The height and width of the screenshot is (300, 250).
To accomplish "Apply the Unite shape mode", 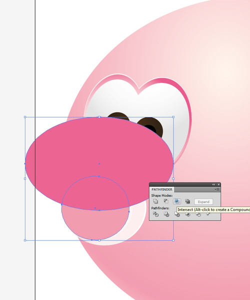I will point(155,201).
